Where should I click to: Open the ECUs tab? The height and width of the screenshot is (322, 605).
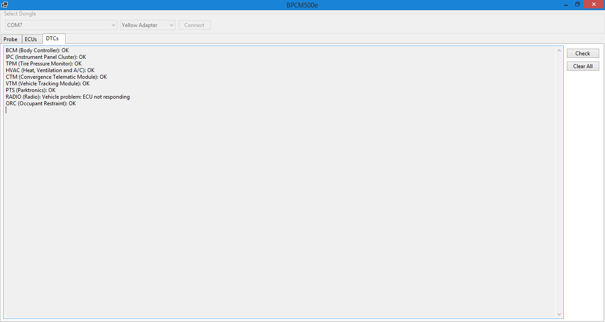(x=31, y=39)
